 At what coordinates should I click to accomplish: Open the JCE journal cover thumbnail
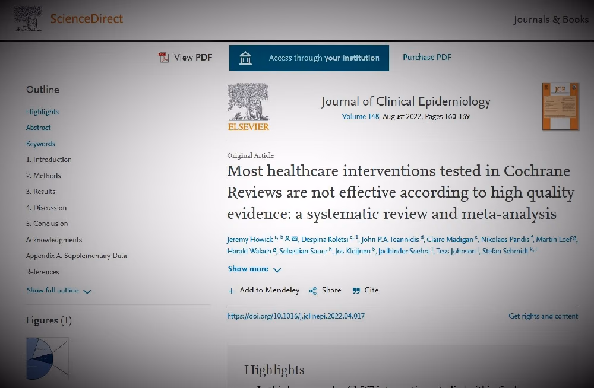560,106
